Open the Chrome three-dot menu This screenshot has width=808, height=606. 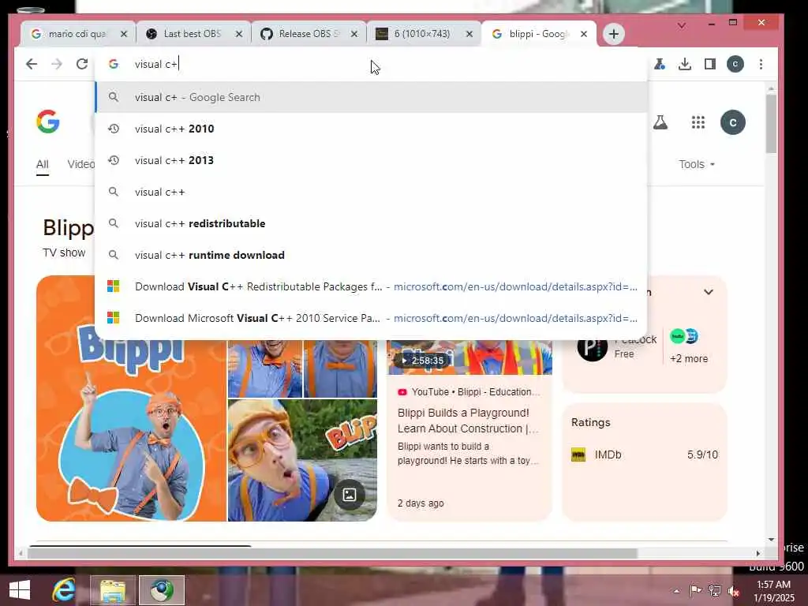click(x=761, y=64)
